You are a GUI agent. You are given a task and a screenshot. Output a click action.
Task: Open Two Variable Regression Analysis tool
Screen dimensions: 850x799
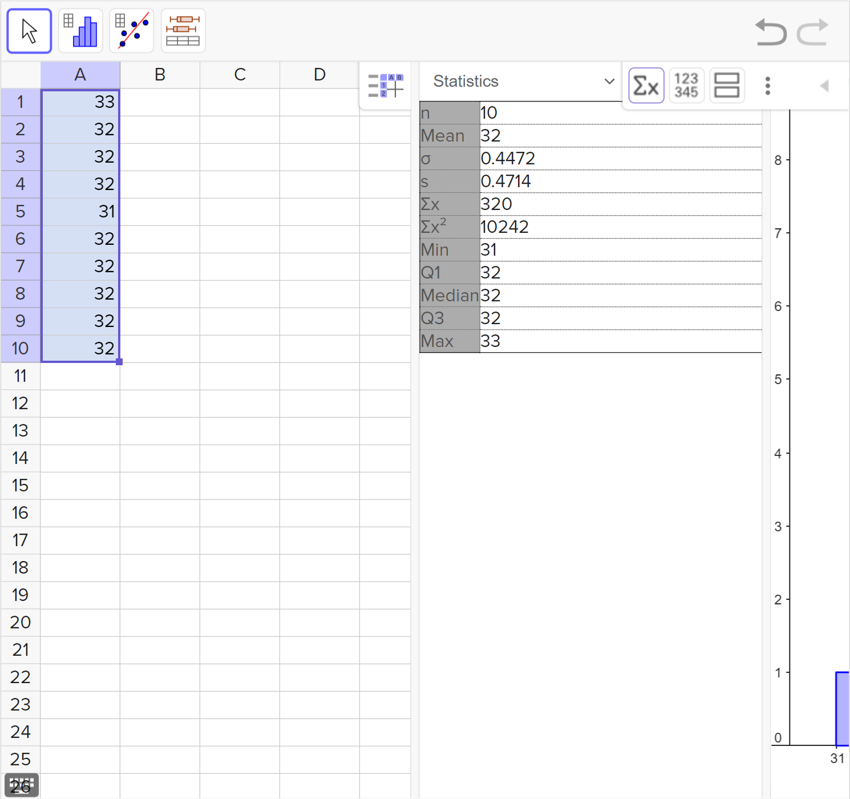tap(132, 31)
